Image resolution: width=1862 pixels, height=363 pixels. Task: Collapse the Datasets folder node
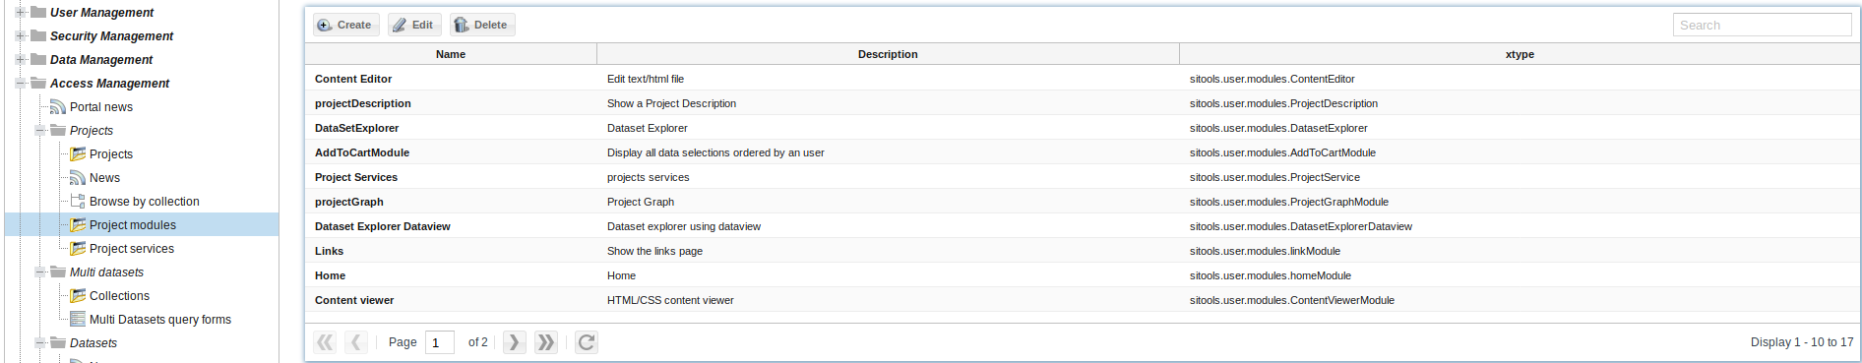coord(39,342)
